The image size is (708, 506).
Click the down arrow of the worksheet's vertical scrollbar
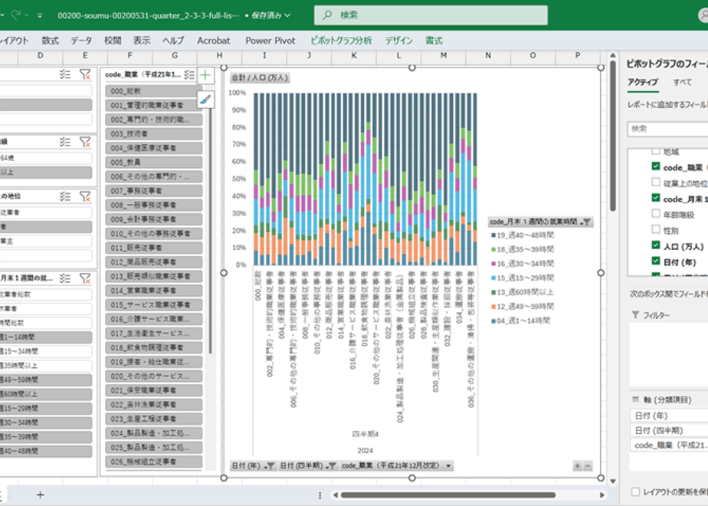(613, 481)
